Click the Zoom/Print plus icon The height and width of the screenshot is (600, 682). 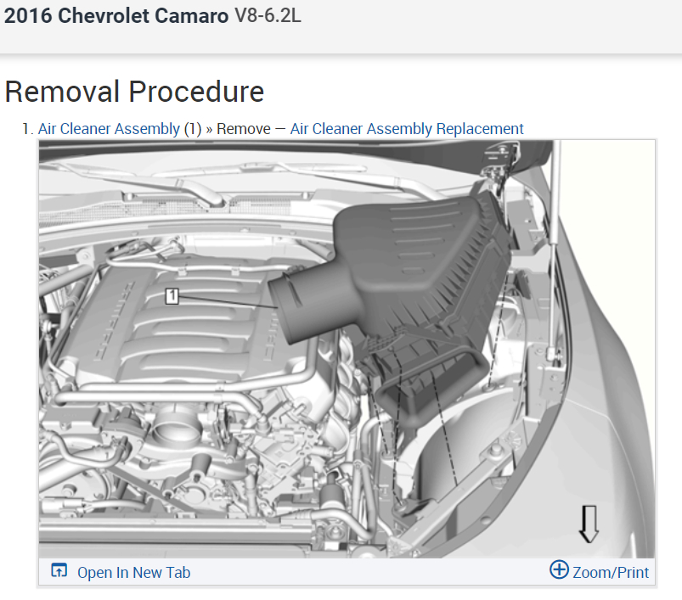(x=559, y=569)
